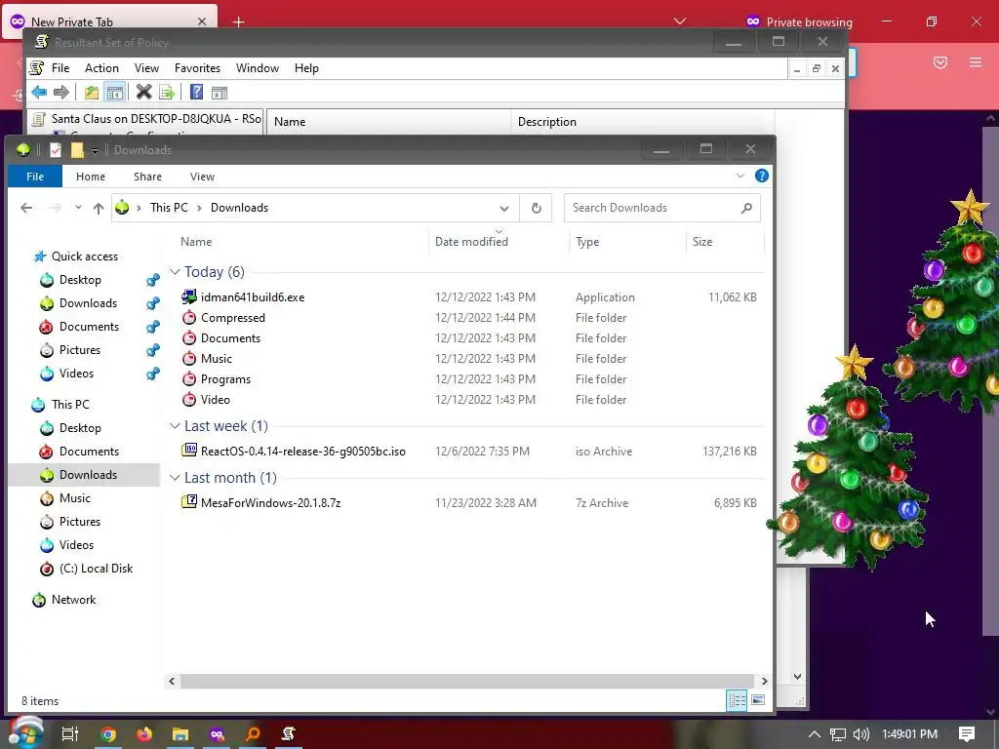This screenshot has height=749, width=999.
Task: Open Firefox hamburger application menu
Action: (x=976, y=62)
